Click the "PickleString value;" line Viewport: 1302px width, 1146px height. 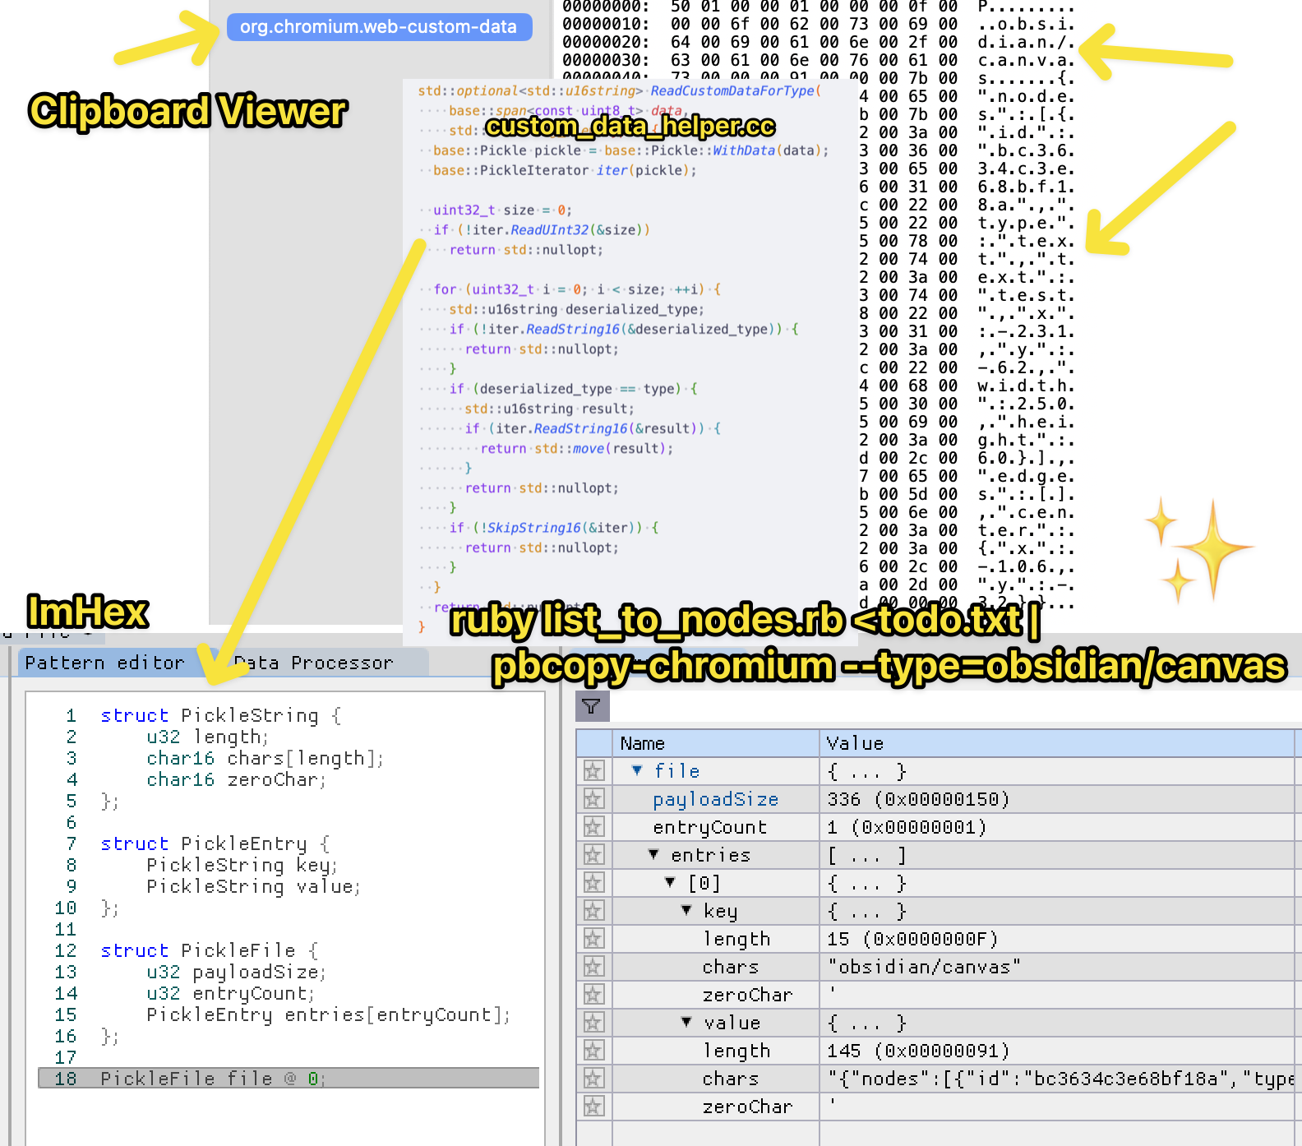click(253, 886)
